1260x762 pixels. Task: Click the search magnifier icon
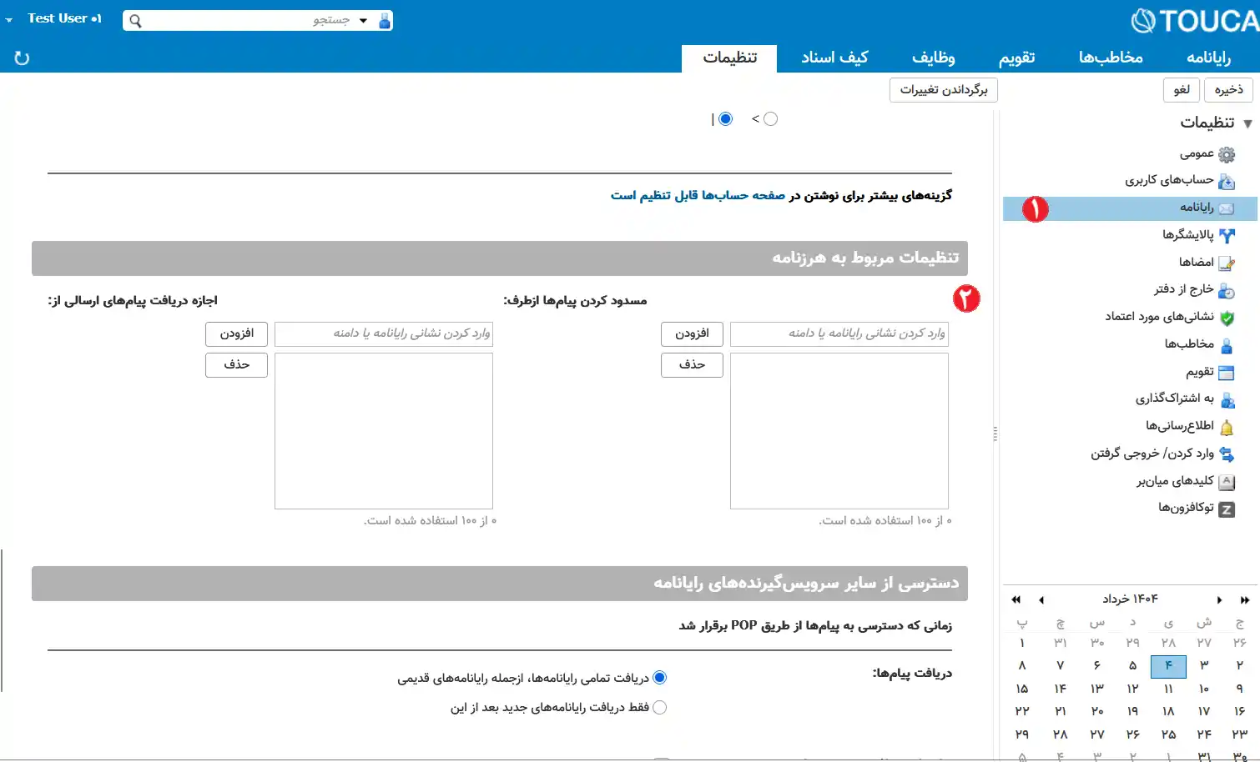pos(135,21)
